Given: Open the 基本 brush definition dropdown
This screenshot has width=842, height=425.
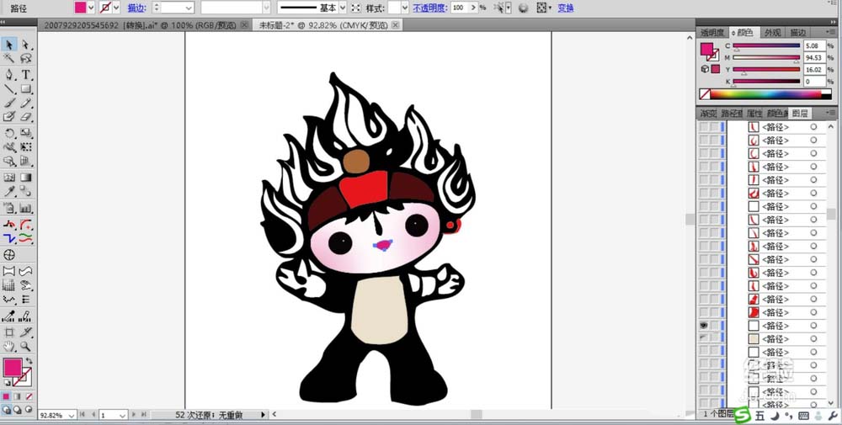Looking at the screenshot, I should coord(342,8).
